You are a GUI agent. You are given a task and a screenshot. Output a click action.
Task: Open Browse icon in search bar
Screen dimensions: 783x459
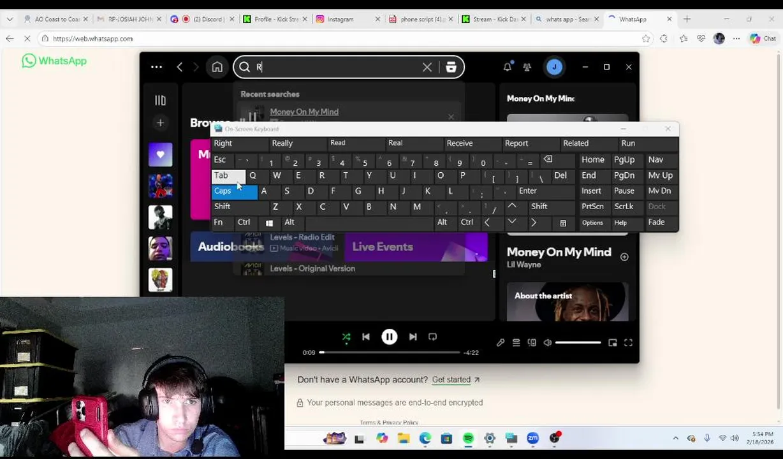(451, 67)
